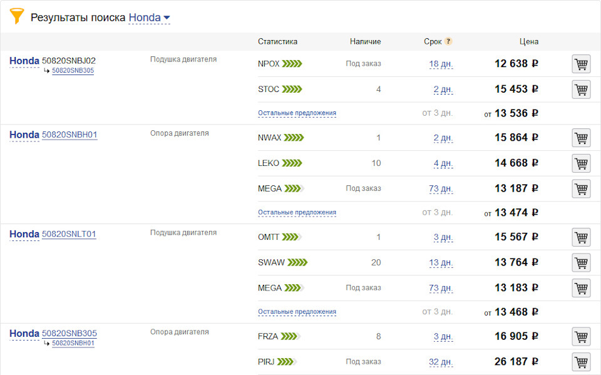Click Honda brand name beside 50820SNBH01

tap(24, 135)
